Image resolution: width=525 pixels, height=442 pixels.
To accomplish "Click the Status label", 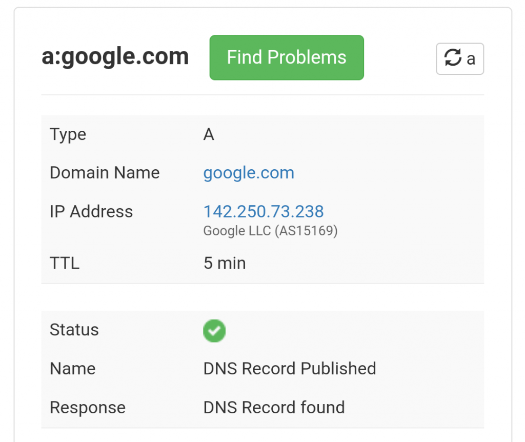I will (74, 330).
